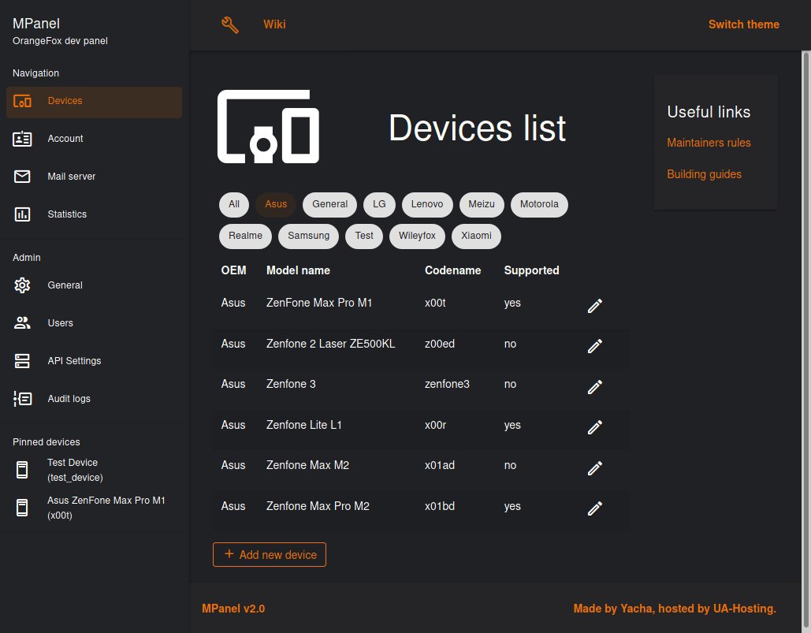Open Building guides link

(704, 174)
